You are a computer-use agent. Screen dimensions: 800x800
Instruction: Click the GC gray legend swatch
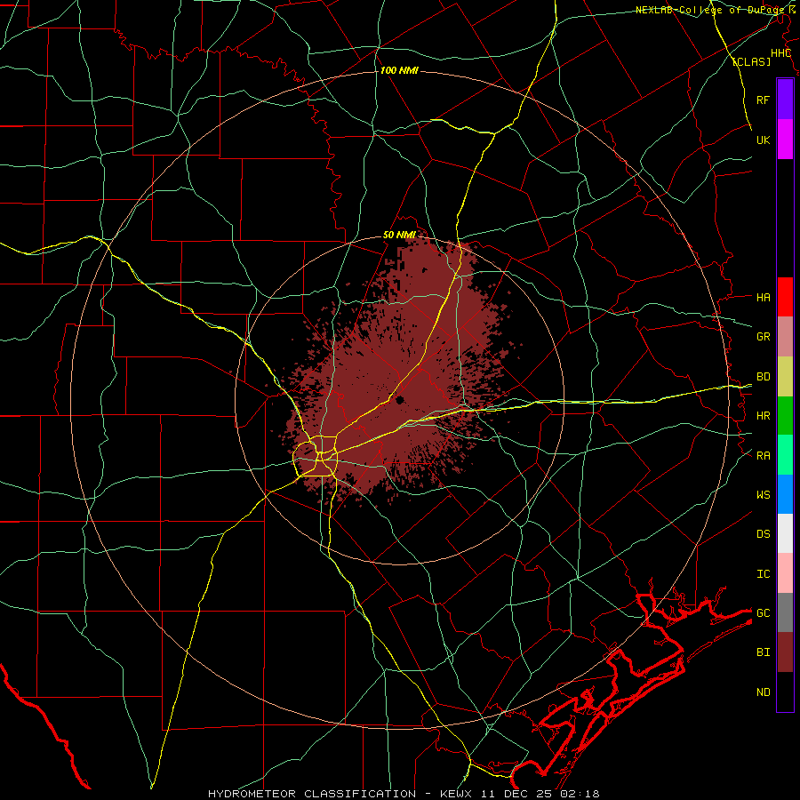tap(785, 612)
